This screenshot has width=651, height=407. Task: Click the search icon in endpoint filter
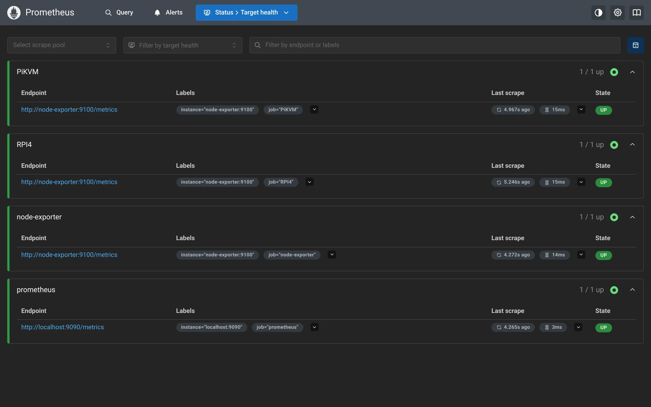click(257, 45)
